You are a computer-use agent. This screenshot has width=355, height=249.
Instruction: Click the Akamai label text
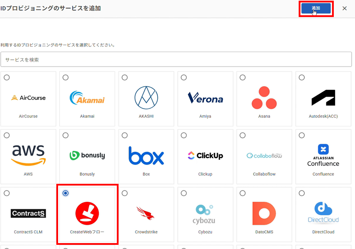click(x=87, y=116)
